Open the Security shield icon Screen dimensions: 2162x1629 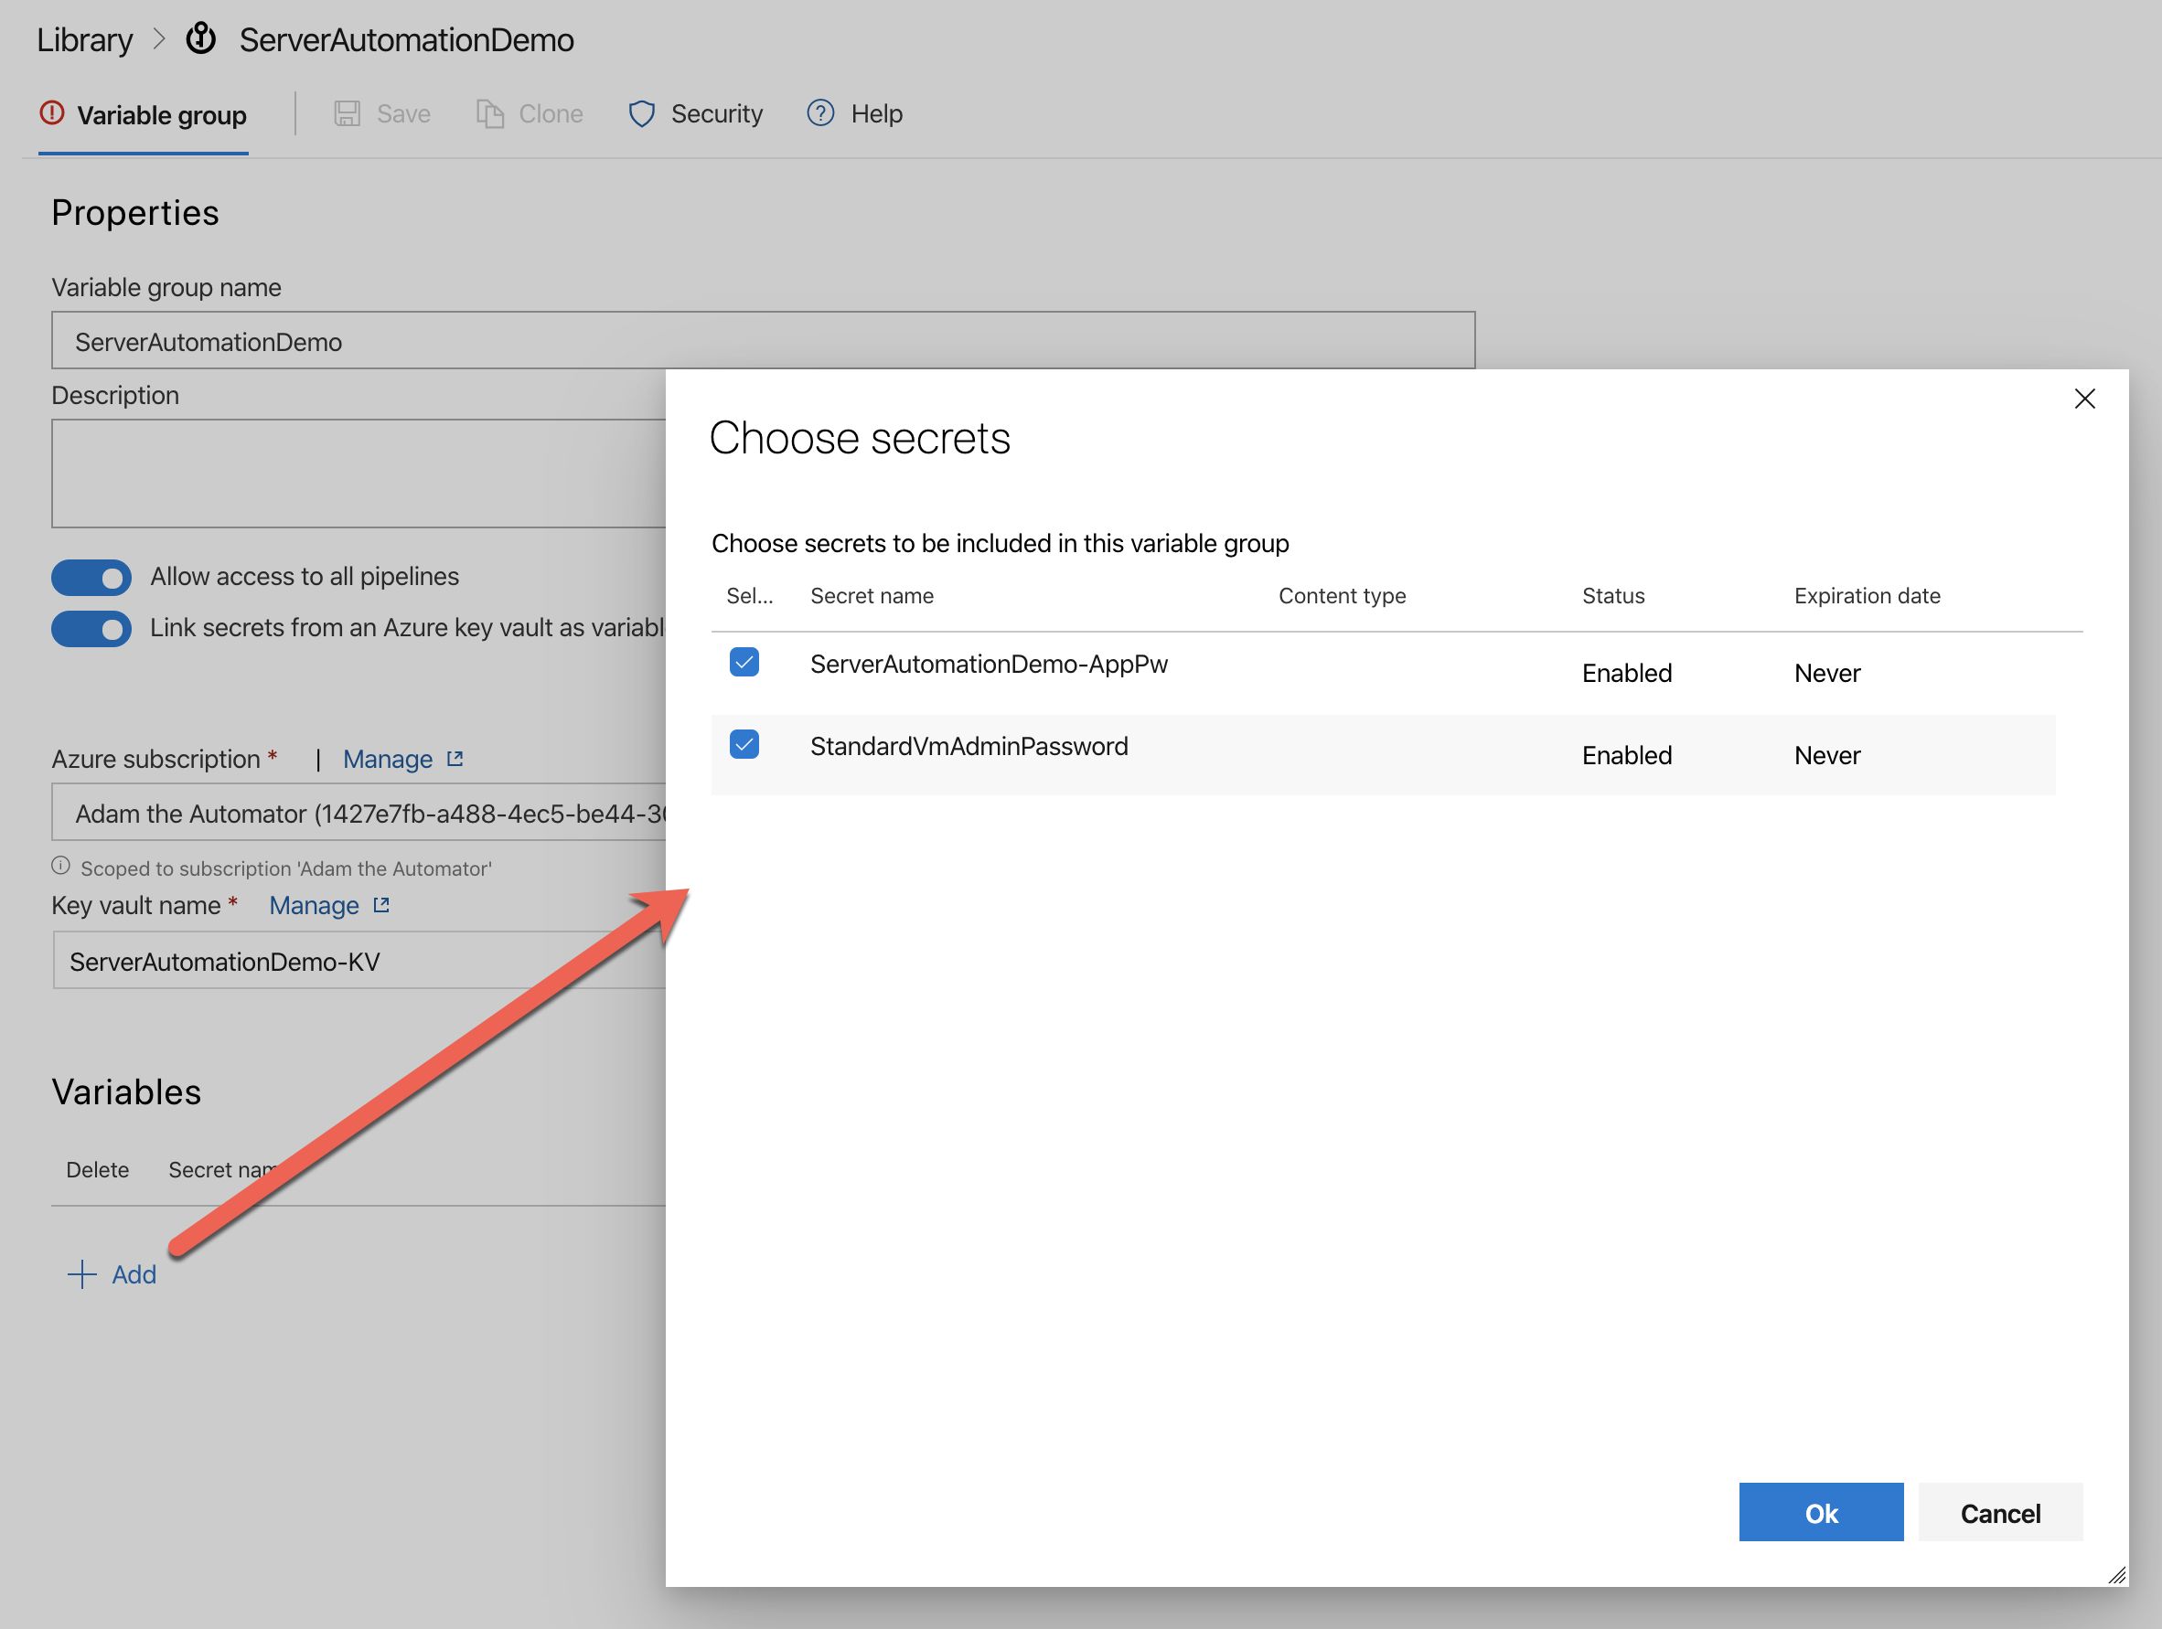641,113
